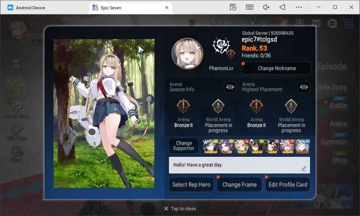Click the Arena Bronze II badge under Season Info
Viewport: 360px width, 216px height.
[183, 106]
